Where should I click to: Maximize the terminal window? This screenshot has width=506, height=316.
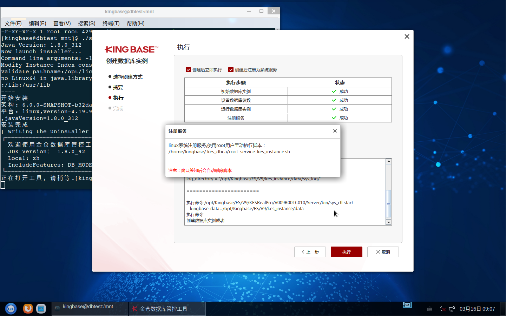261,11
